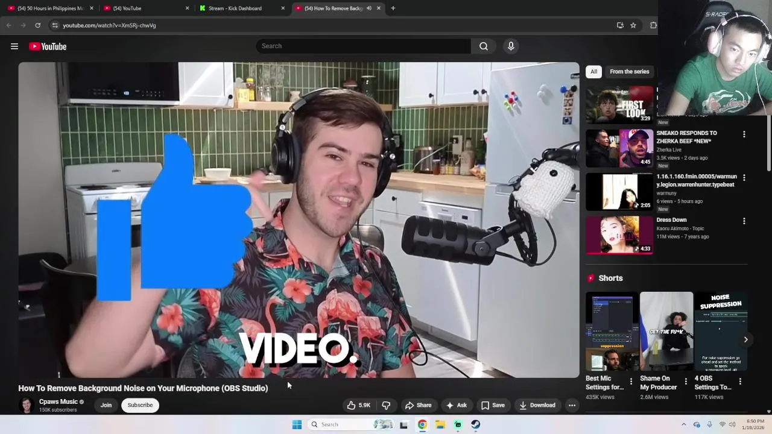Viewport: 772px width, 434px height.
Task: Mute the How To Remove Background tab audio
Action: point(369,8)
